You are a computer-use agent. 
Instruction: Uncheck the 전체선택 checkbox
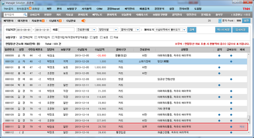pos(21,38)
